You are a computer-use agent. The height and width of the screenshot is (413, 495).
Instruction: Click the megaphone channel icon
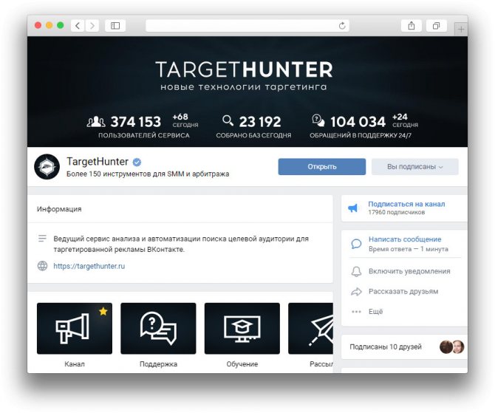pyautogui.click(x=352, y=208)
